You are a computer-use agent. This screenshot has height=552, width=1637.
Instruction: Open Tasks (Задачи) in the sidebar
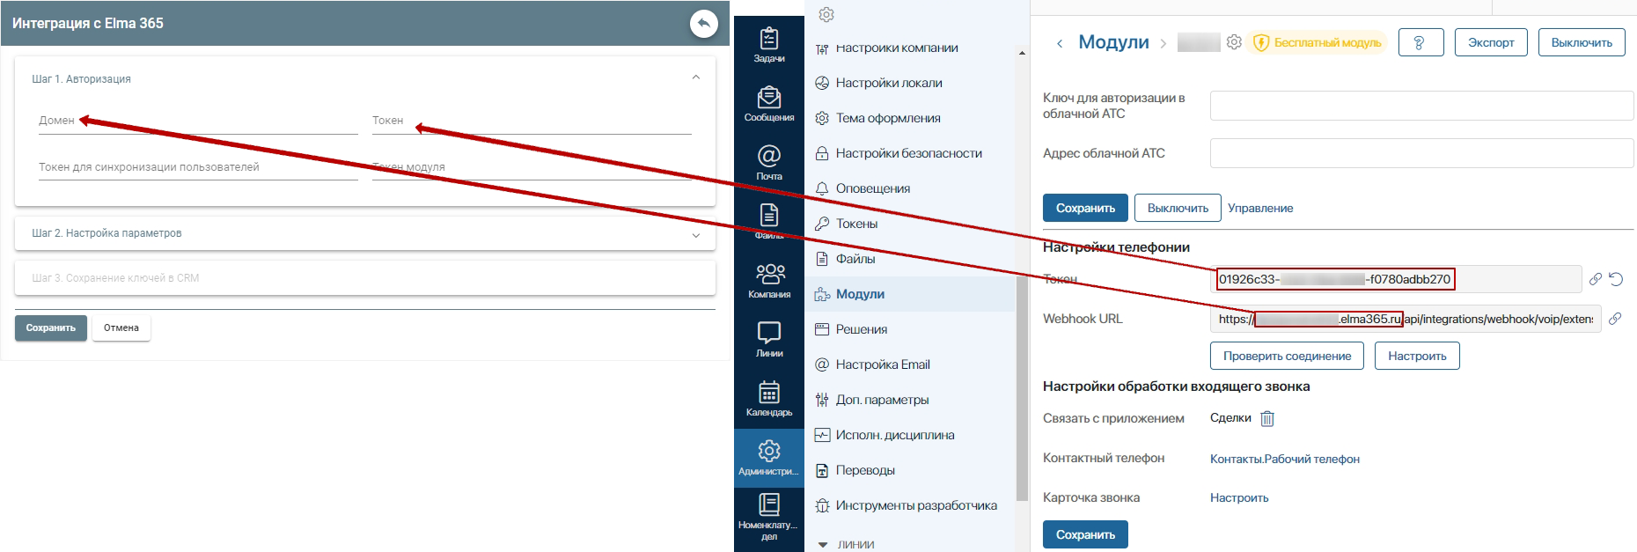click(x=769, y=45)
